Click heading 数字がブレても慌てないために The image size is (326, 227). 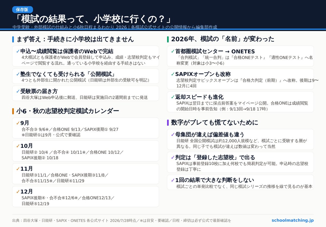point(215,122)
